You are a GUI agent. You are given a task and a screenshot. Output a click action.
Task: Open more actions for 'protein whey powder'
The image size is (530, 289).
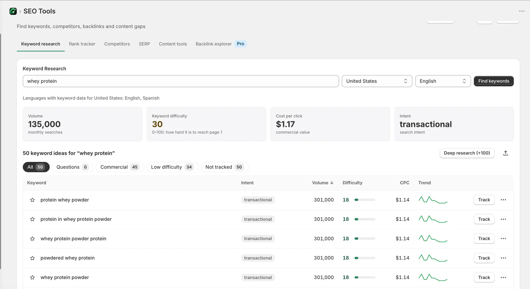pos(503,200)
